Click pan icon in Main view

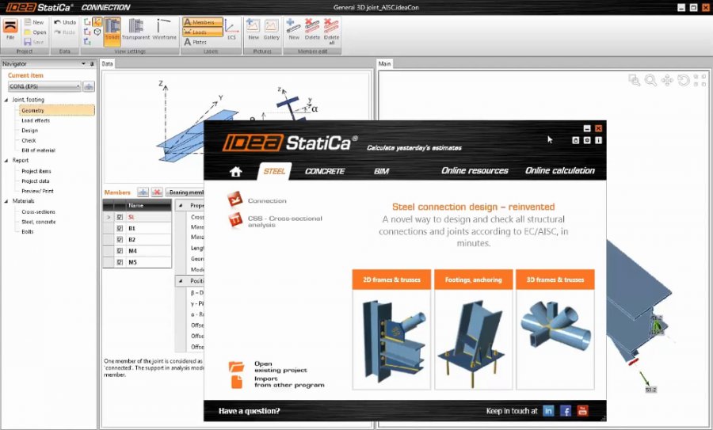coord(667,81)
